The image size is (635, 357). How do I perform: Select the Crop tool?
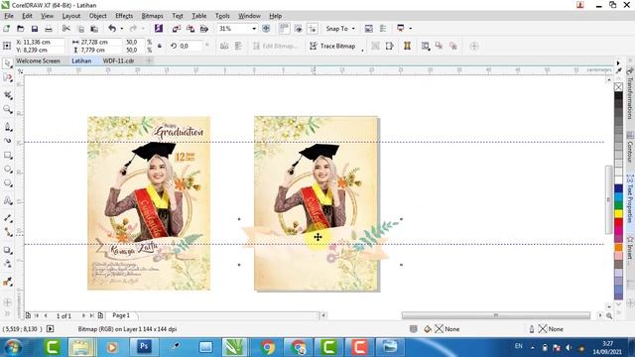(x=7, y=95)
